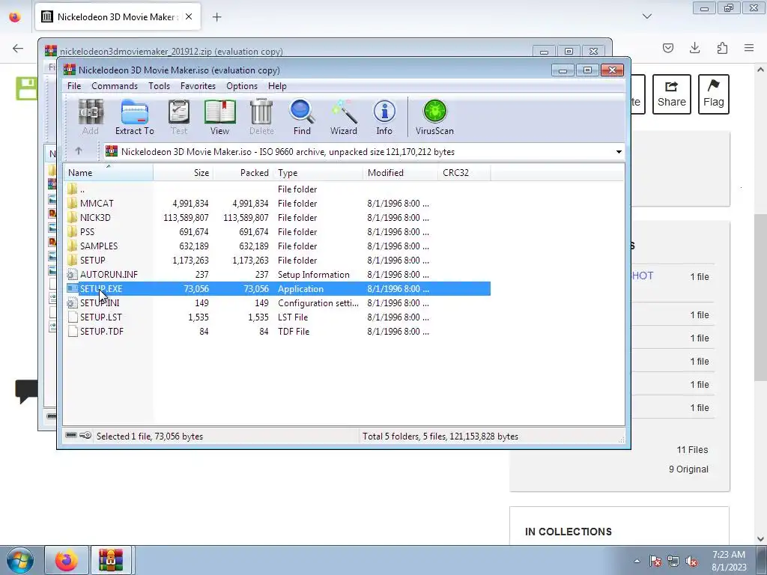Open Firefox list all tabs chevron
The image size is (767, 575).
(646, 16)
